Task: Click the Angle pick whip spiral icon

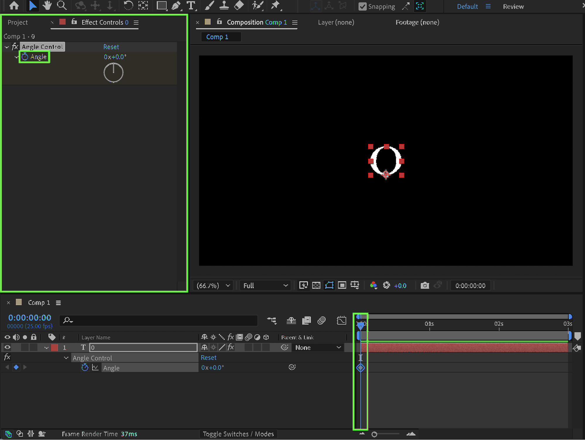Action: pos(292,367)
